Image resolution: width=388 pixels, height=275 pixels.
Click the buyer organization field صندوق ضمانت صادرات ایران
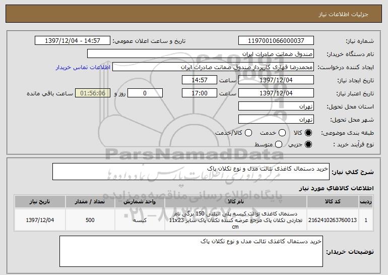(x=201, y=54)
